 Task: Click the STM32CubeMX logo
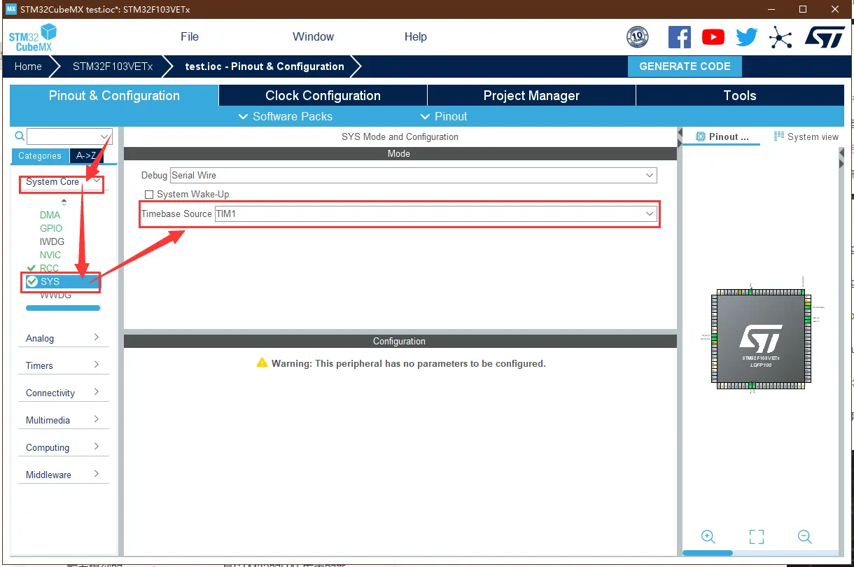pos(33,37)
